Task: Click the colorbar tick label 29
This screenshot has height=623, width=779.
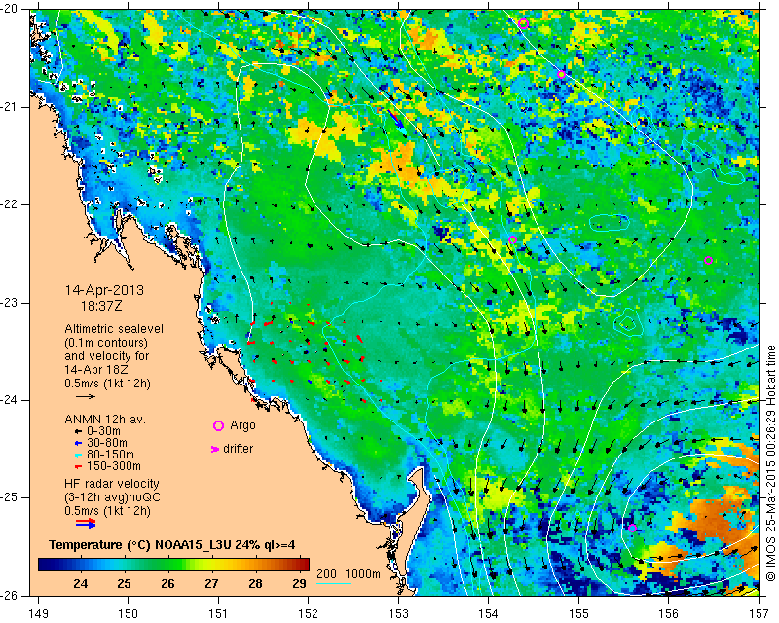Action: [299, 583]
